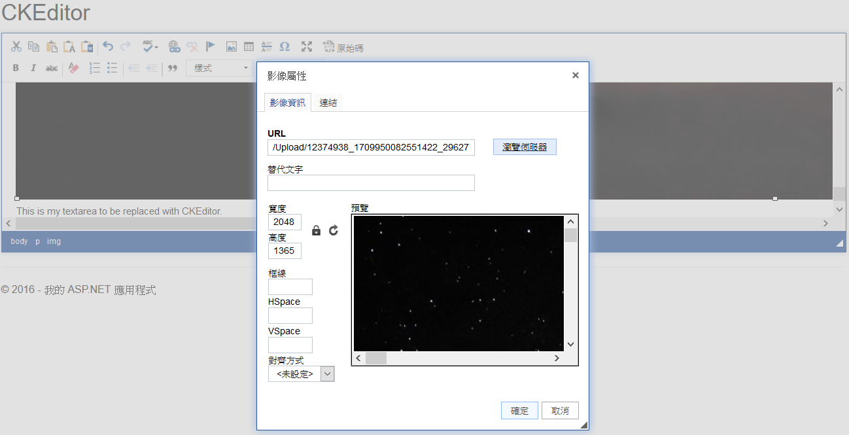849x435 pixels.
Task: Click the editor scroll up arrow
Action: [x=839, y=89]
